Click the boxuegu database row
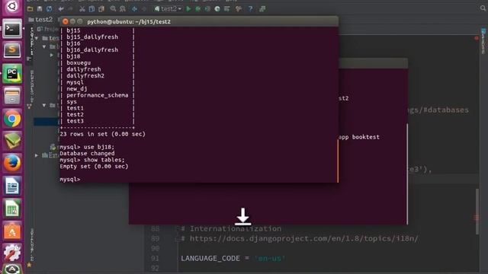The image size is (488, 274). coord(79,62)
